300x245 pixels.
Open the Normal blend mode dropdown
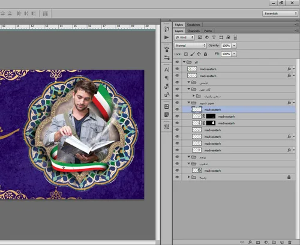tap(190, 46)
